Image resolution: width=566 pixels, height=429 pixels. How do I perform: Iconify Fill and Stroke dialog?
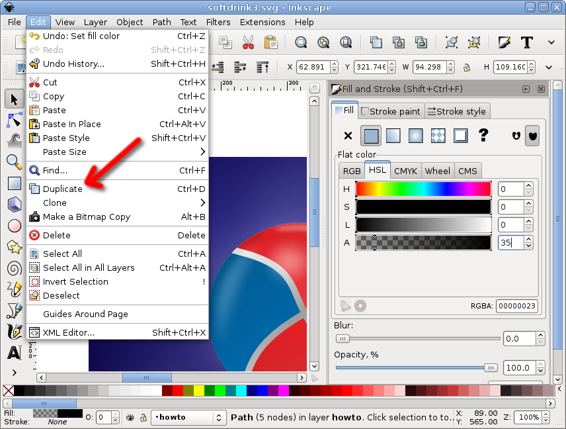526,89
